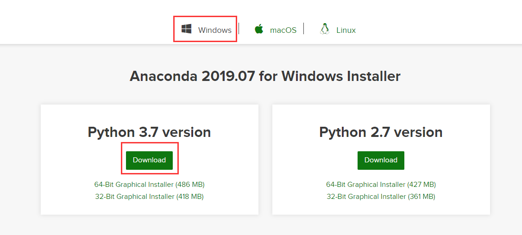
Task: Click the divider between Windows and macOS
Action: click(239, 29)
